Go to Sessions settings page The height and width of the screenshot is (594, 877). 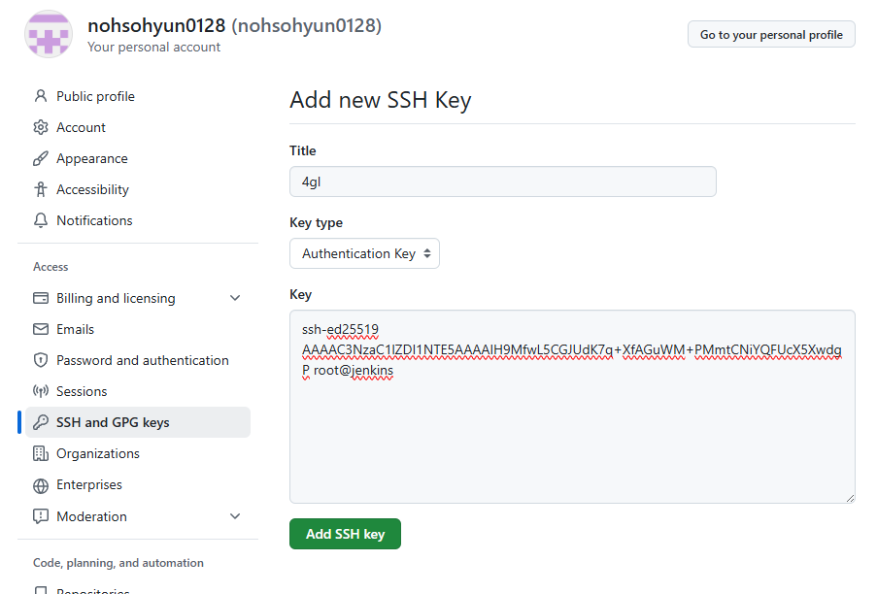pos(82,391)
